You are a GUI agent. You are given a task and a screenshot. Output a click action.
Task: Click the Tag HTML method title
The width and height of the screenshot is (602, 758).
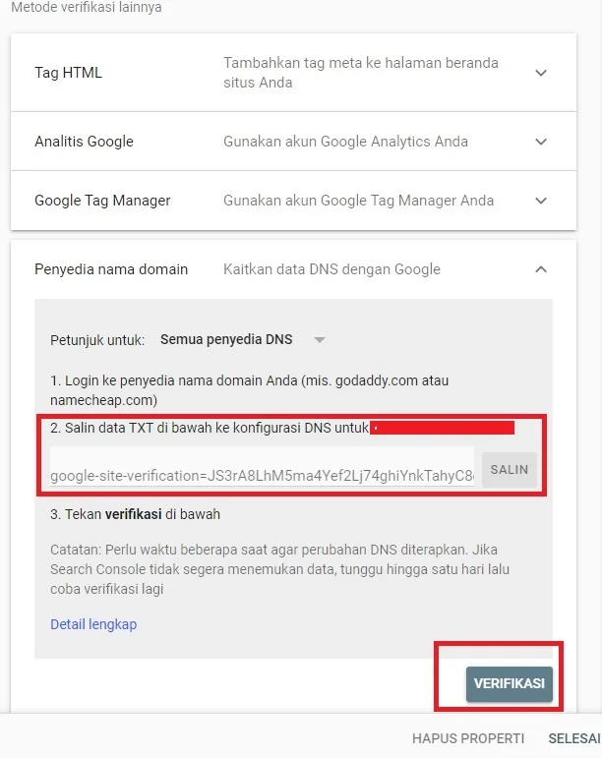pos(68,73)
